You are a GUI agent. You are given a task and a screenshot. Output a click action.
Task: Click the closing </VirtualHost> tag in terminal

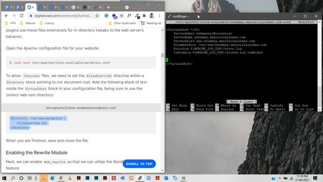[179, 64]
